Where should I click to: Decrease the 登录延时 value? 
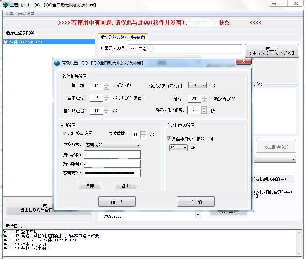pos(106,99)
